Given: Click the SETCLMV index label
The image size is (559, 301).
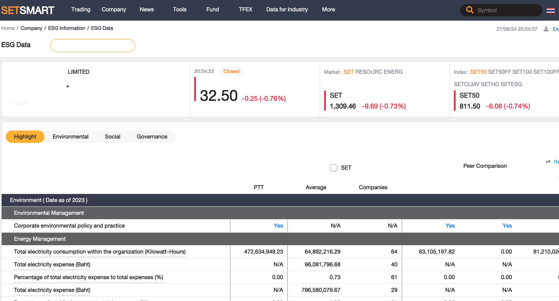Looking at the screenshot, I should pos(467,84).
